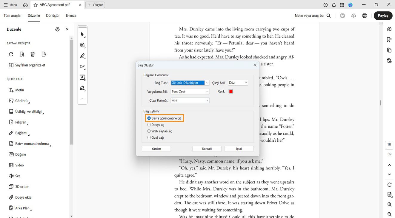This screenshot has height=218, width=395.
Task: Click the delete page trash icon
Action: click(x=33, y=54)
